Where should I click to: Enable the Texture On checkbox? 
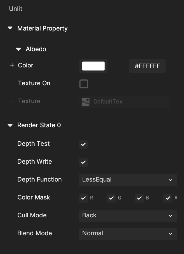click(x=84, y=84)
